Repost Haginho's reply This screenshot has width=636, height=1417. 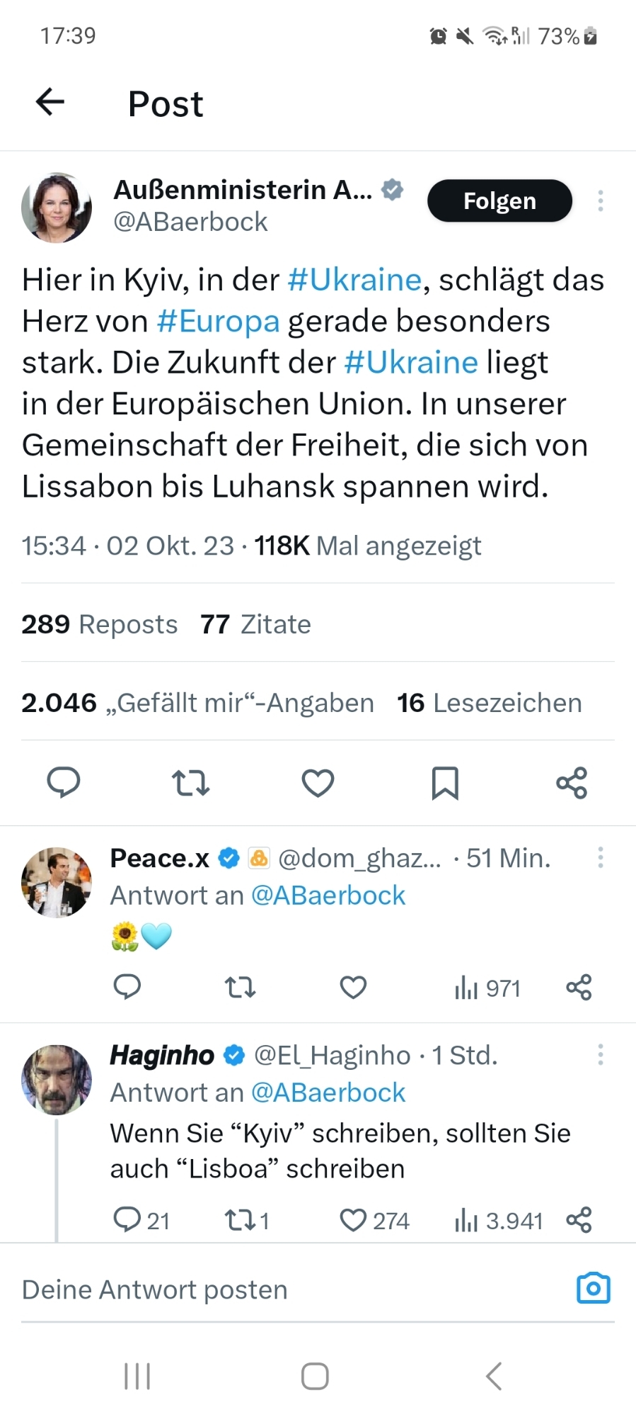pyautogui.click(x=239, y=1219)
